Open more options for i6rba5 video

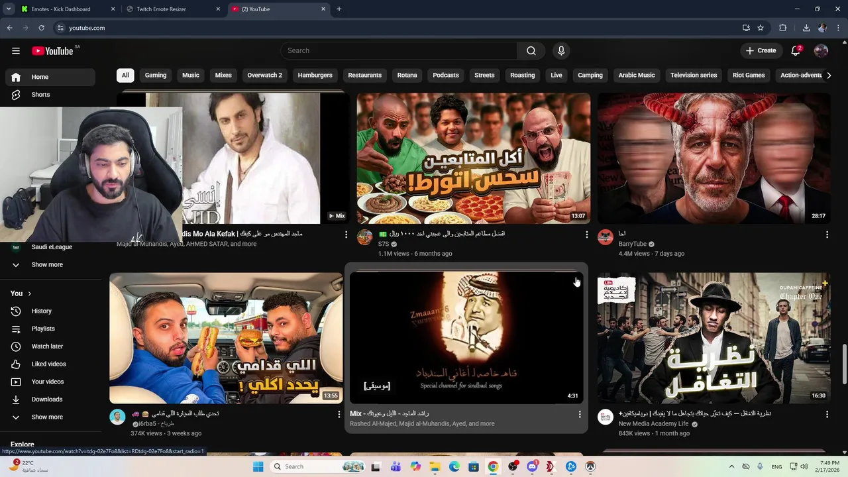(x=339, y=414)
